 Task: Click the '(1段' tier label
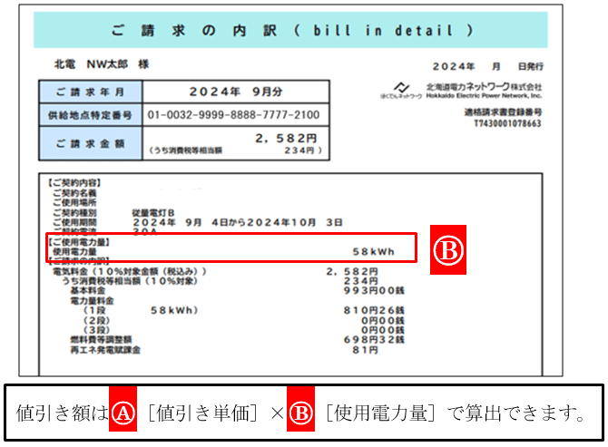(93, 310)
